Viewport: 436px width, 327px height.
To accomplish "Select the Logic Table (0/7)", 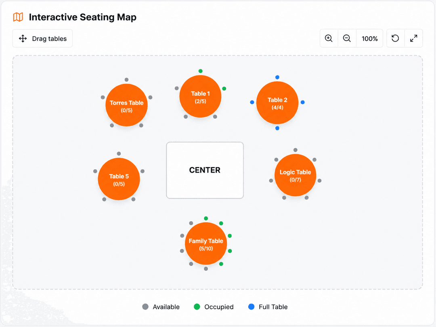I will pos(295,175).
